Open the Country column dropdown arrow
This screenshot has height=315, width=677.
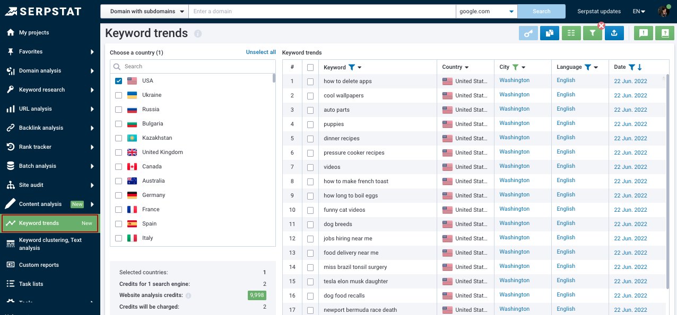pos(467,68)
